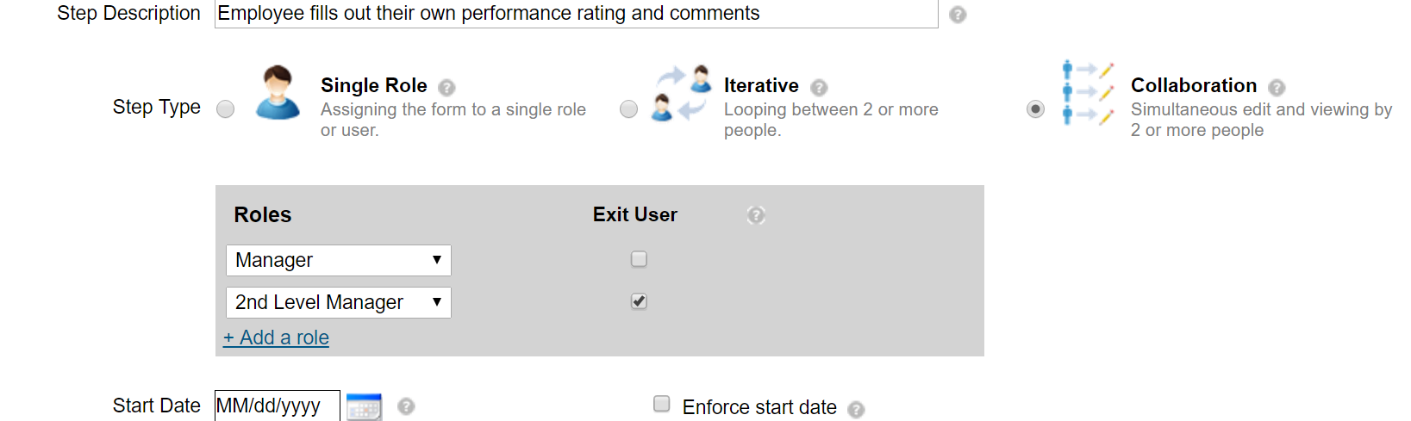Open help icon next to Collaboration
This screenshot has height=421, width=1411.
click(1277, 87)
